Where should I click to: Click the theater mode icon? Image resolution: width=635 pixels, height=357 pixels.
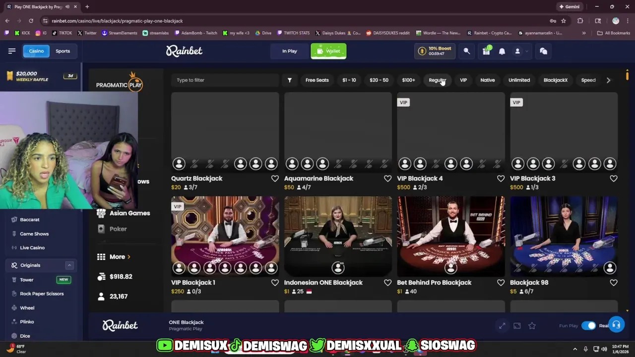click(517, 326)
